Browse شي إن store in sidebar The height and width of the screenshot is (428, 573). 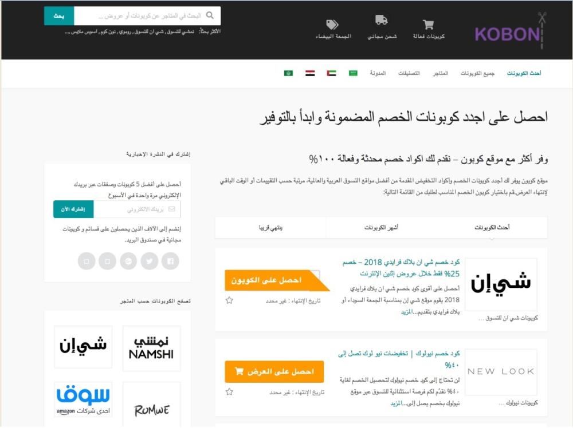(83, 347)
